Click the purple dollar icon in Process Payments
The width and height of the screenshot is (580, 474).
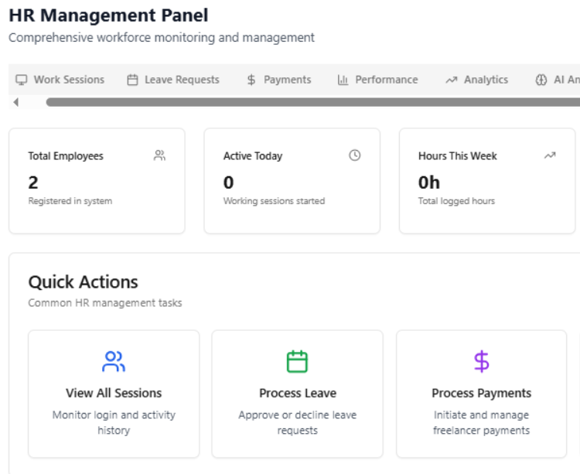click(x=482, y=361)
